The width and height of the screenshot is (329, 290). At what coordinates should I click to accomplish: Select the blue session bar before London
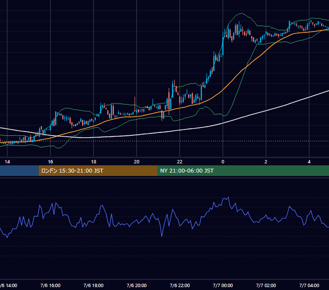tap(19, 171)
